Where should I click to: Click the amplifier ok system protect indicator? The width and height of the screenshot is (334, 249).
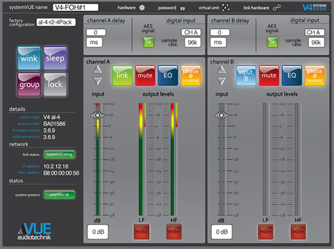tap(60, 195)
